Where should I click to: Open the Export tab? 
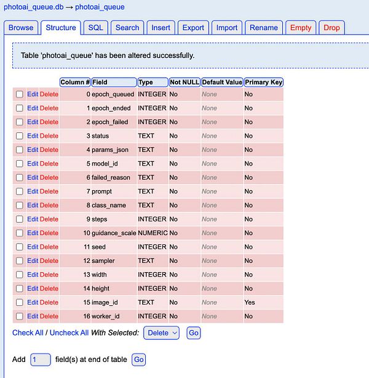pyautogui.click(x=193, y=28)
